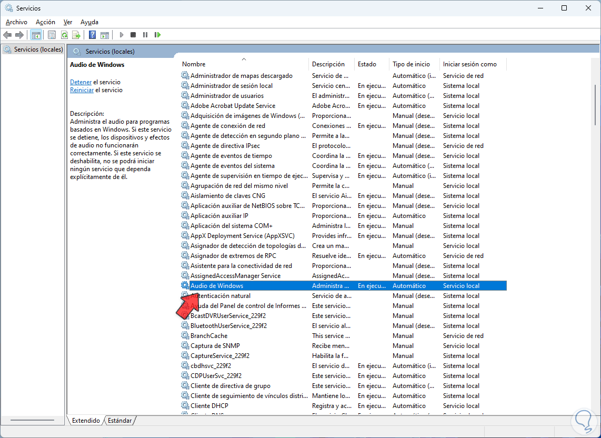Click Automático startup type of Audio de Windows
This screenshot has width=601, height=438.
[x=409, y=285]
